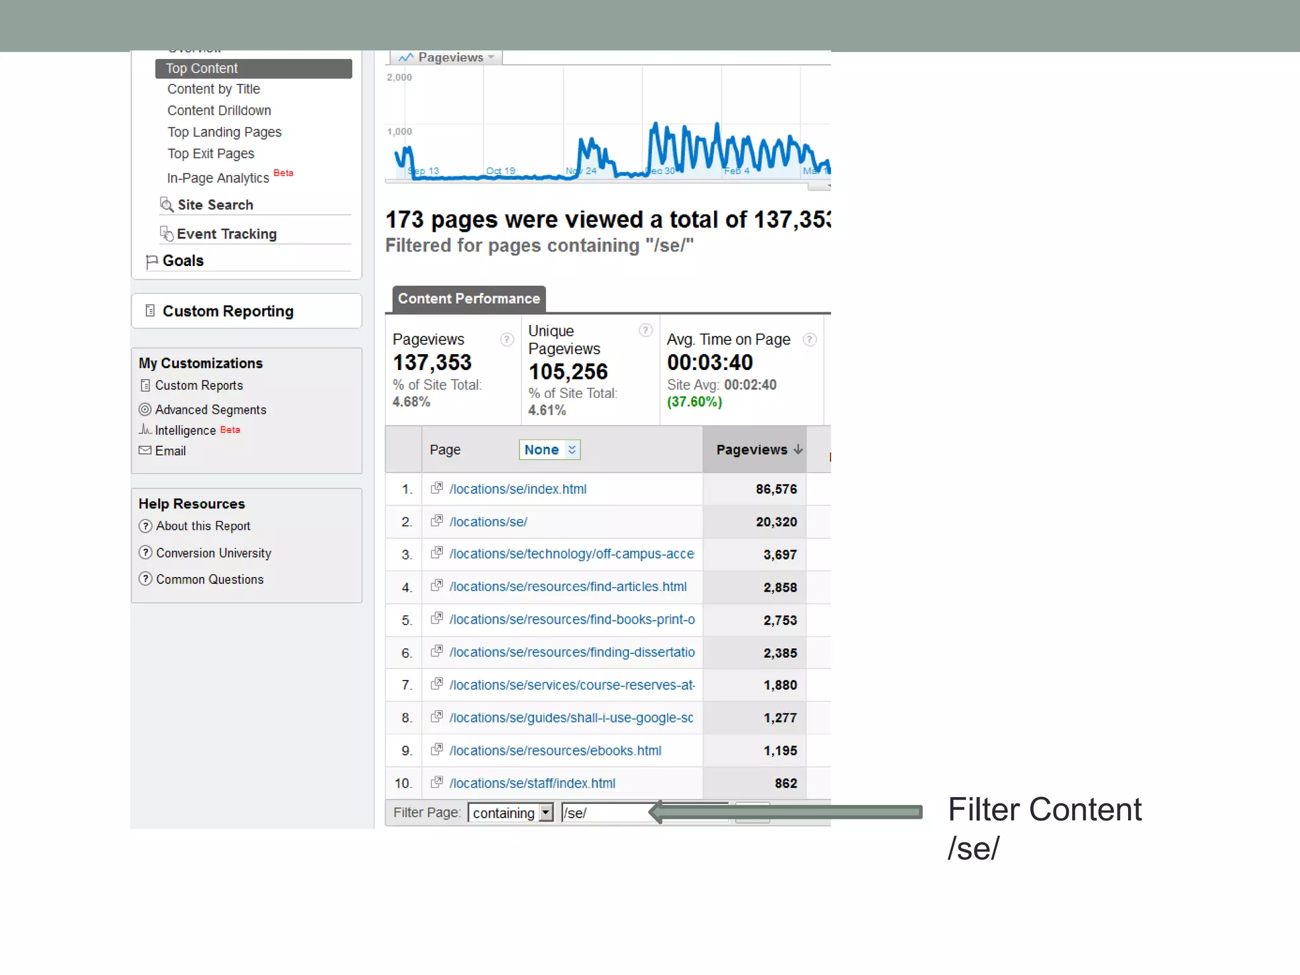Open external link icon for ebooks.html row
Screen dimensions: 1300x975
pos(437,750)
